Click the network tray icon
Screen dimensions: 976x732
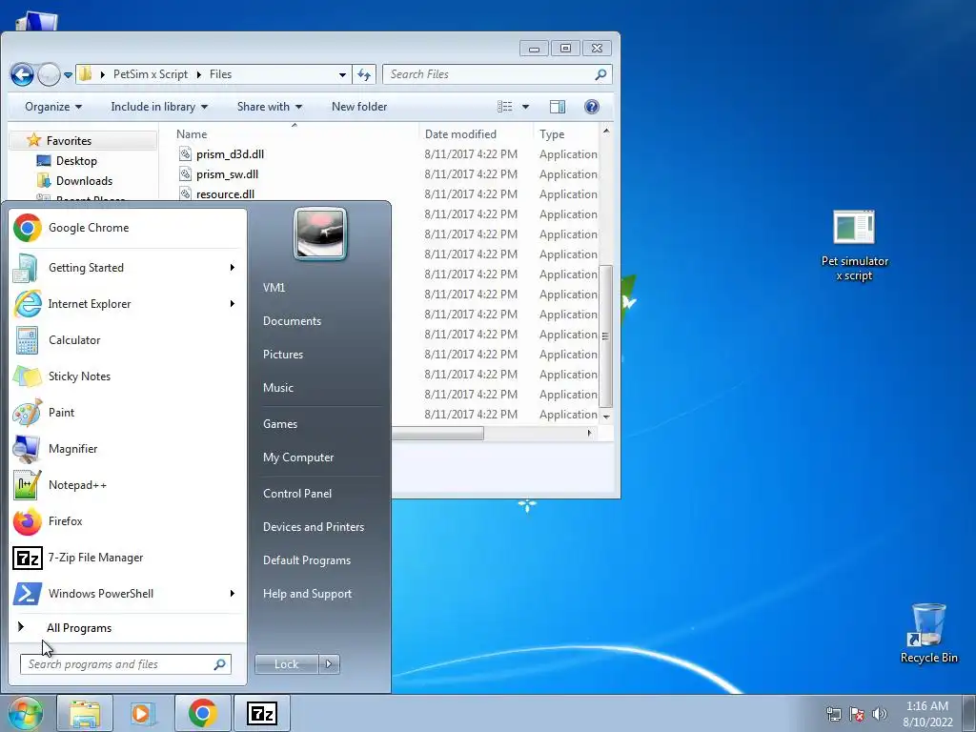pos(833,714)
